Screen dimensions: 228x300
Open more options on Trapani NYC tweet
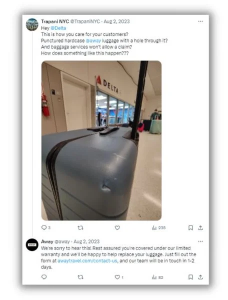click(x=200, y=21)
